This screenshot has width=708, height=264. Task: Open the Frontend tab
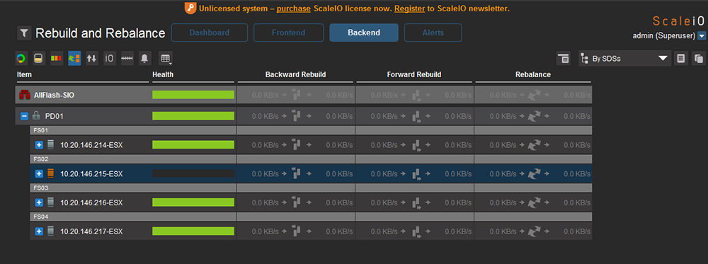(x=289, y=33)
